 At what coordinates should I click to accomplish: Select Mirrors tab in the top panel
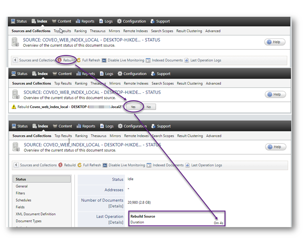point(115,31)
